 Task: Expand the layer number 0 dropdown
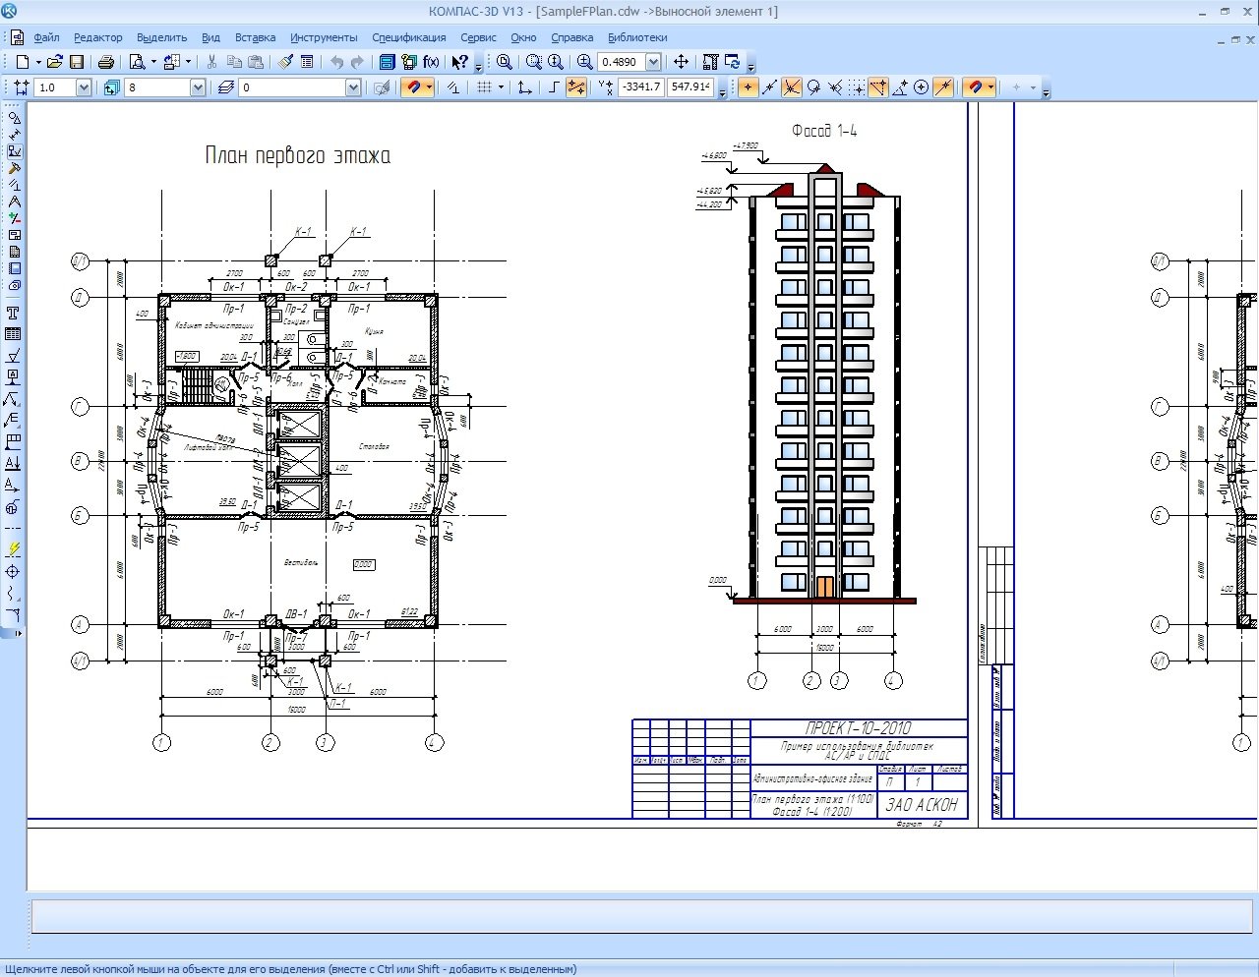click(x=353, y=87)
